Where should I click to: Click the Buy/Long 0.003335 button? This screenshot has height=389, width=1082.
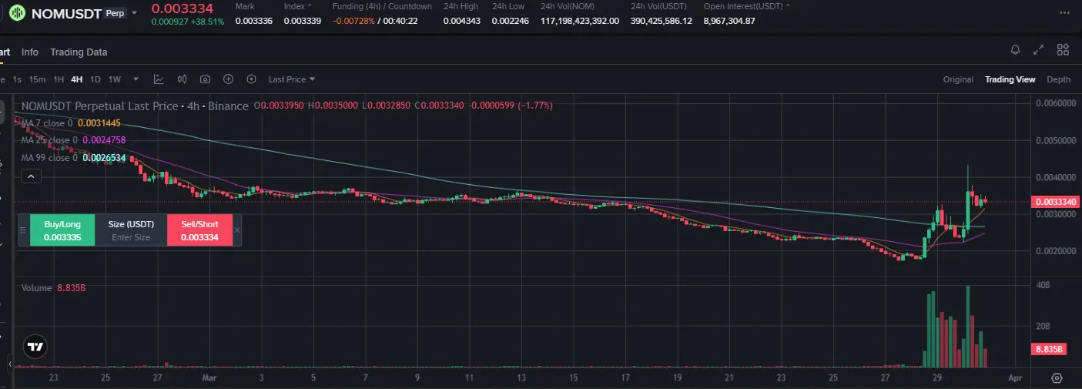click(x=62, y=230)
